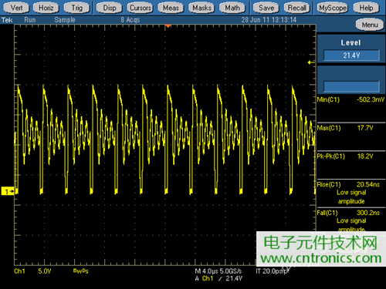This screenshot has width=386, height=289.
Task: Open the Disp menu button
Action: [110, 8]
